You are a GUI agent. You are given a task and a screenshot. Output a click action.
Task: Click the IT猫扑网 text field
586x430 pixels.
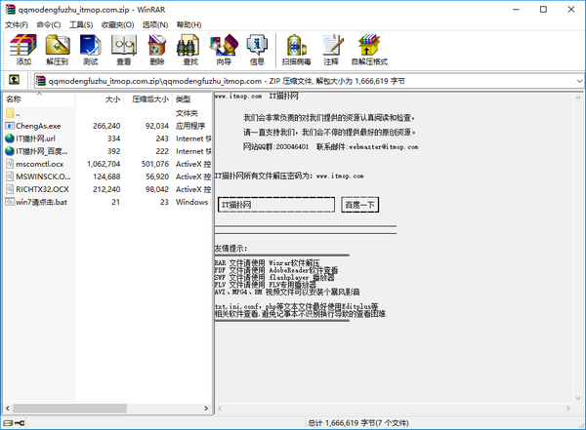276,205
